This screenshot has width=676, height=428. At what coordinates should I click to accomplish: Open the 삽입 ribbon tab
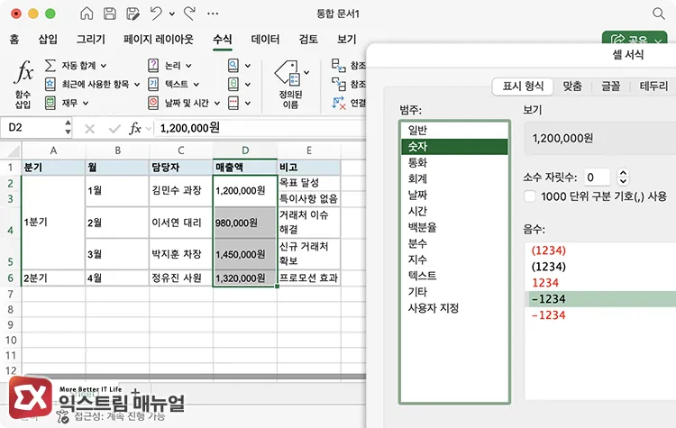point(48,40)
